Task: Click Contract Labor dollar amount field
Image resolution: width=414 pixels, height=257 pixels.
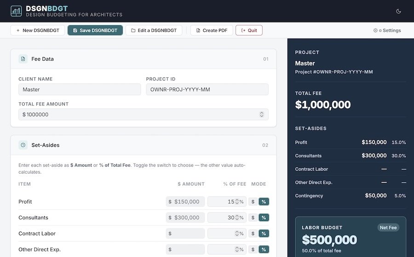Action: (185, 234)
